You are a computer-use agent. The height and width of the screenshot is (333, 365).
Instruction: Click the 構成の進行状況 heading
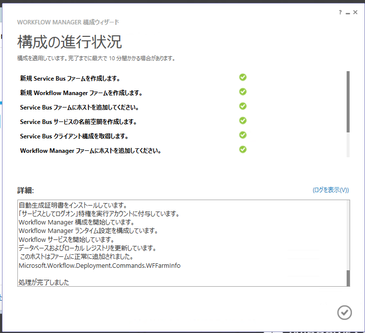tap(70, 42)
